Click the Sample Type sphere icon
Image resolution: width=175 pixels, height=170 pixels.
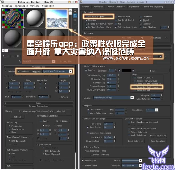[x=75, y=11]
